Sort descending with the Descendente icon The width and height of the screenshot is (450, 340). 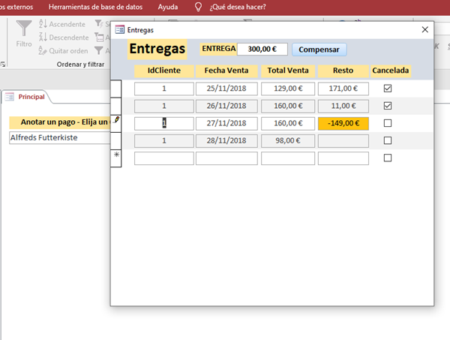click(42, 38)
